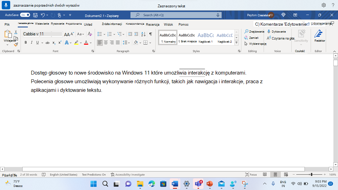
Task: Apply the Normalny style
Action: (x=168, y=37)
